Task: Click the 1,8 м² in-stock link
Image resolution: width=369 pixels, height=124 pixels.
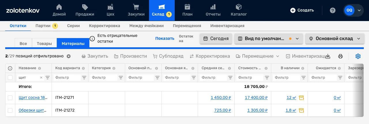Action: pyautogui.click(x=291, y=110)
